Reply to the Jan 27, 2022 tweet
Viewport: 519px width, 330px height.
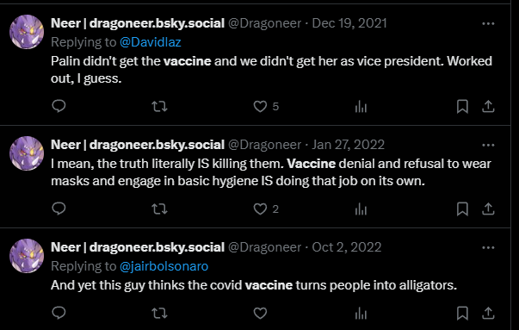(x=59, y=209)
